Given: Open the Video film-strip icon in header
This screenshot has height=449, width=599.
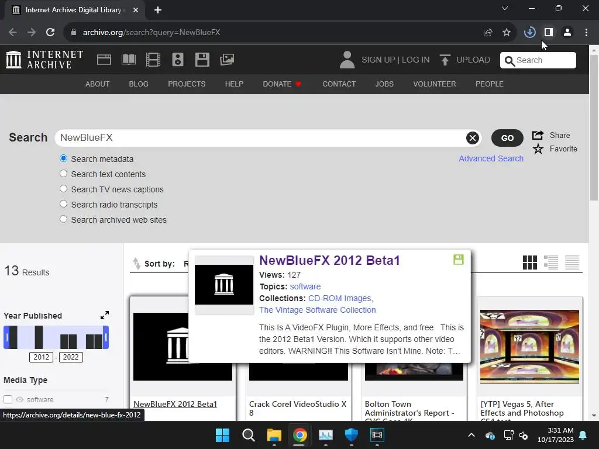Looking at the screenshot, I should 153,60.
